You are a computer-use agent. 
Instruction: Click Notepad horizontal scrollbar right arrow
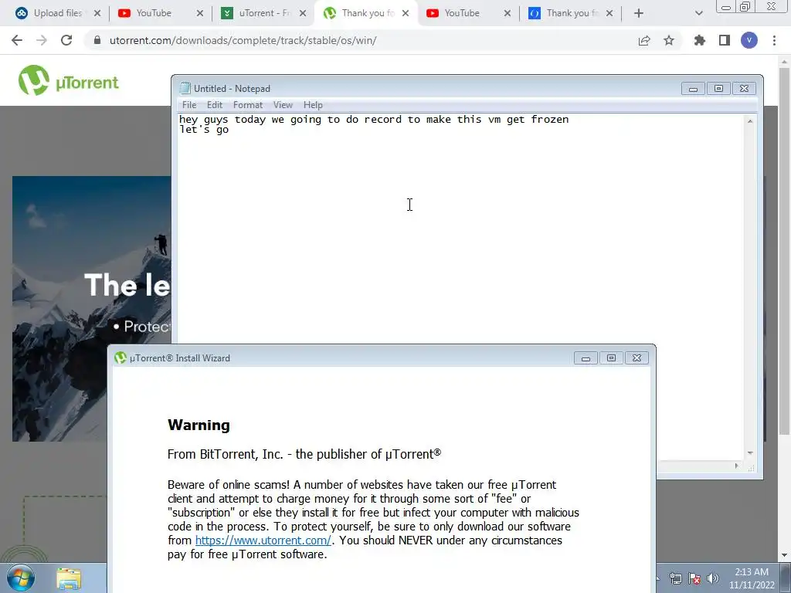[736, 466]
